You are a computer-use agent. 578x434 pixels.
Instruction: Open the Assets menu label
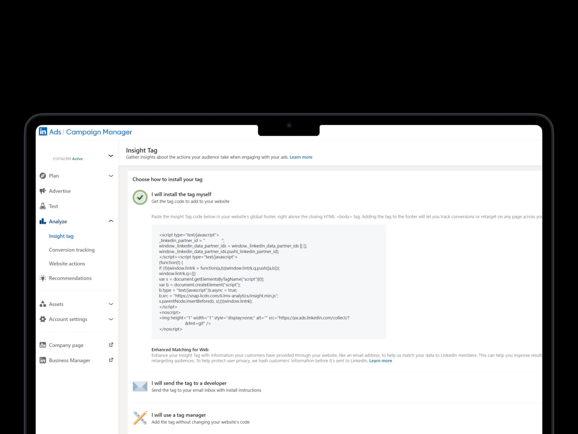56,304
